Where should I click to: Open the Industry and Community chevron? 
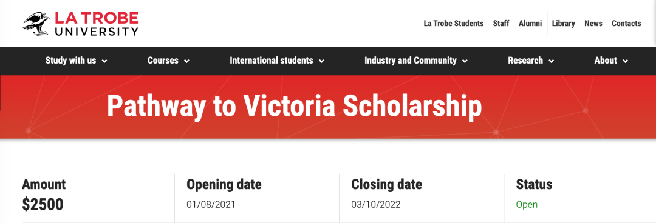click(465, 61)
